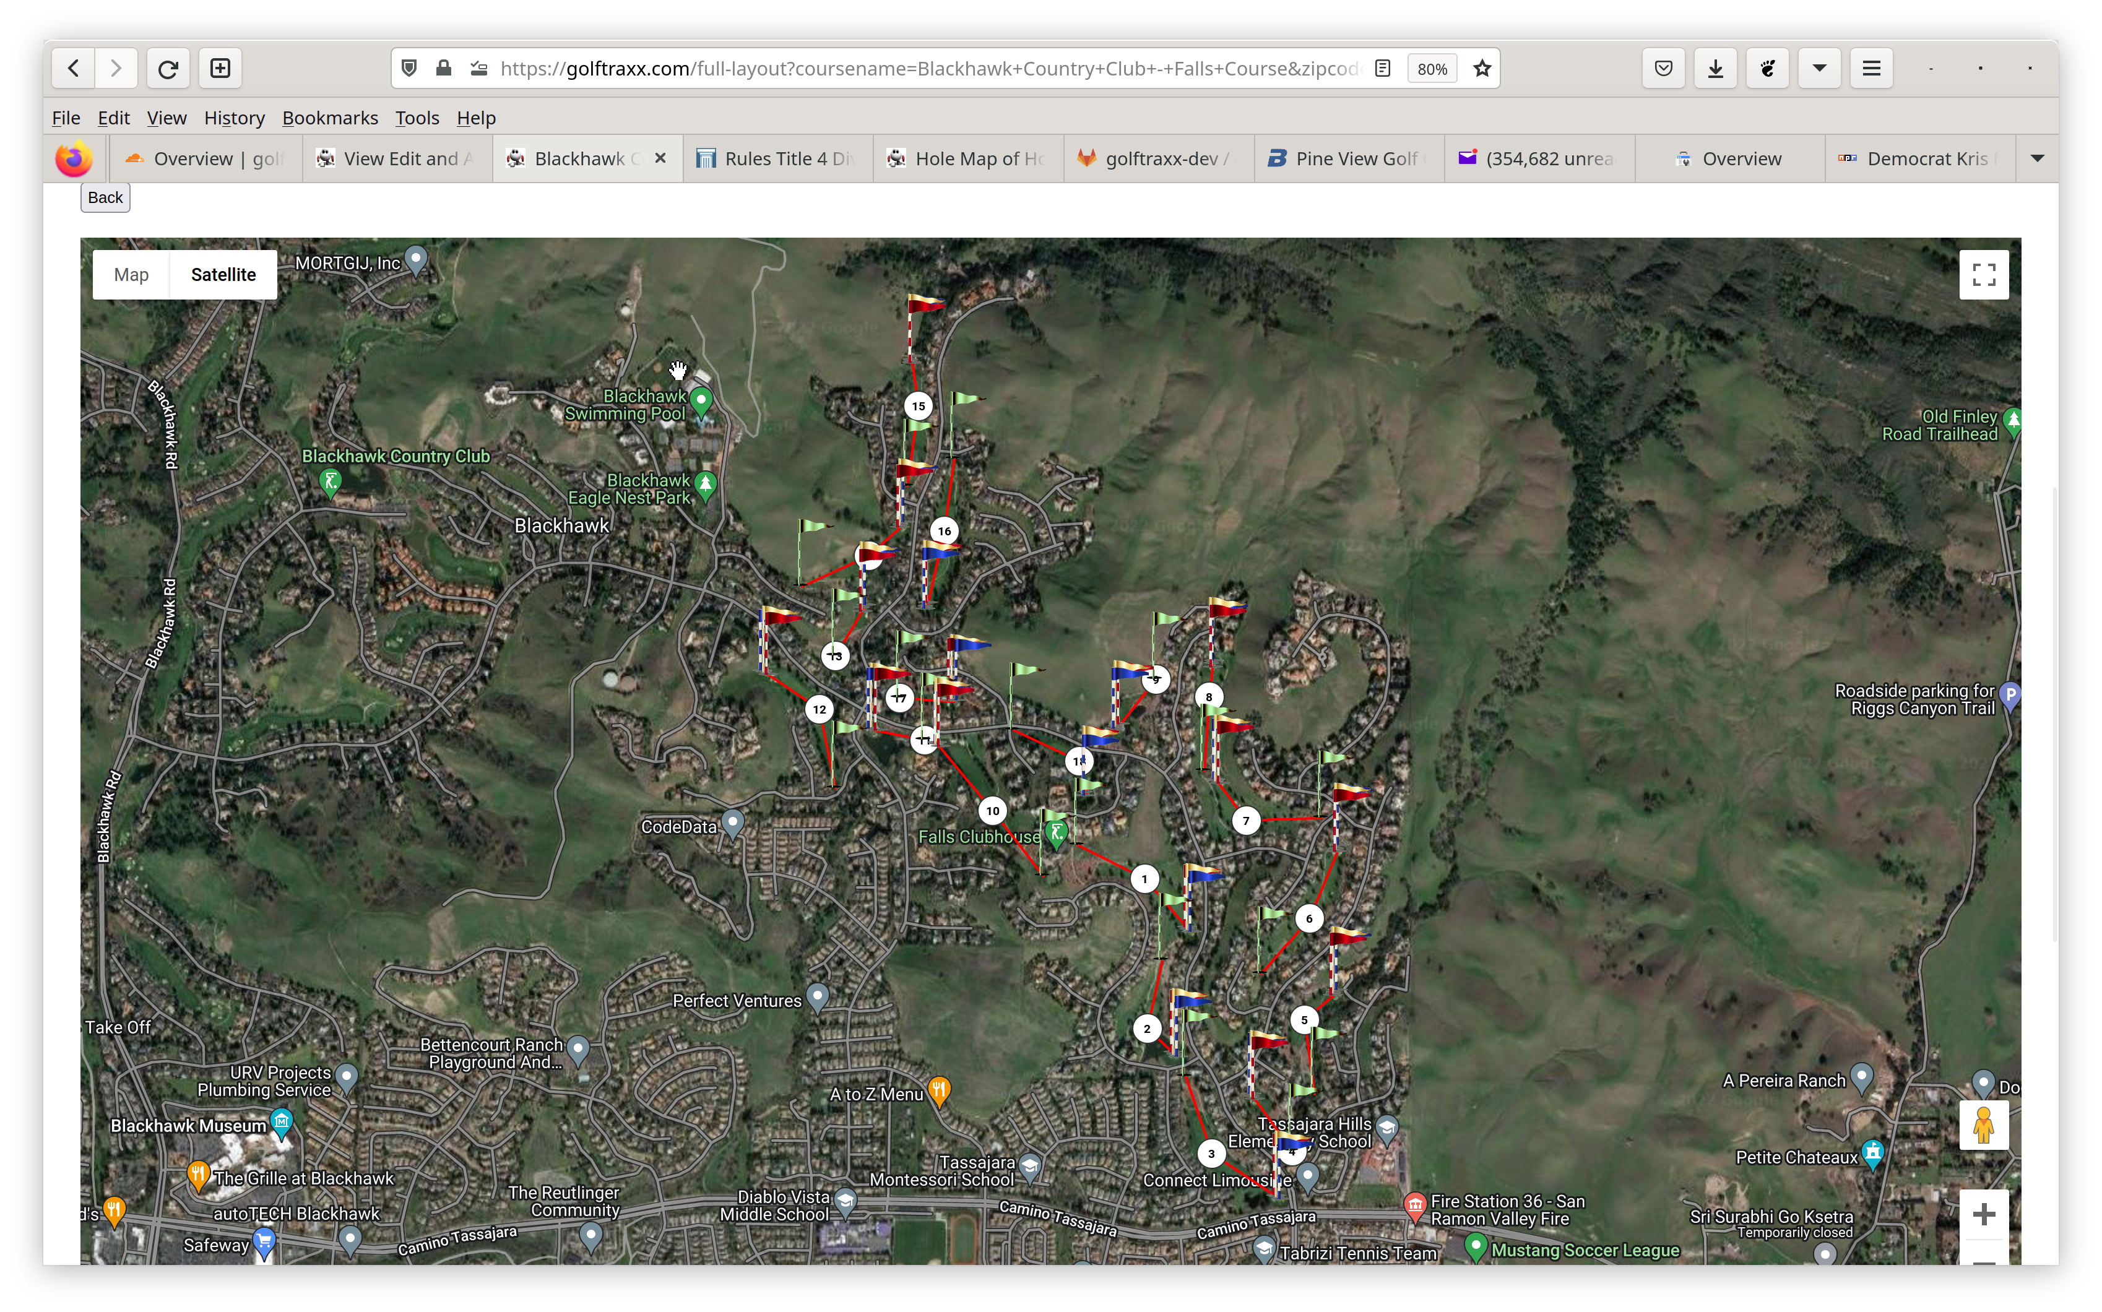Click hole 2 marker on the map

[x=1148, y=1029]
